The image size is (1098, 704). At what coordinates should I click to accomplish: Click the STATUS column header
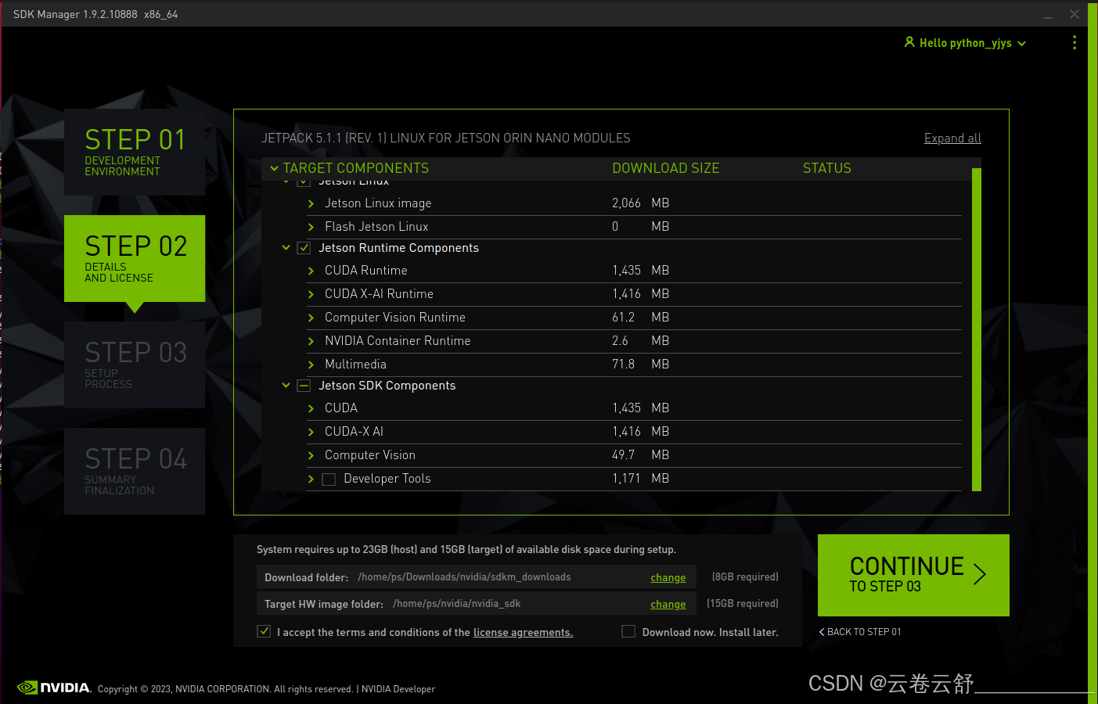(826, 168)
